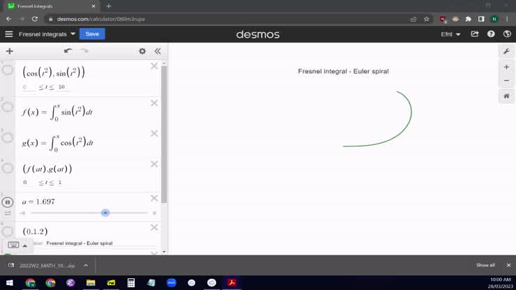The height and width of the screenshot is (290, 516).
Task: Pause the slider animation for a
Action: pyautogui.click(x=8, y=202)
